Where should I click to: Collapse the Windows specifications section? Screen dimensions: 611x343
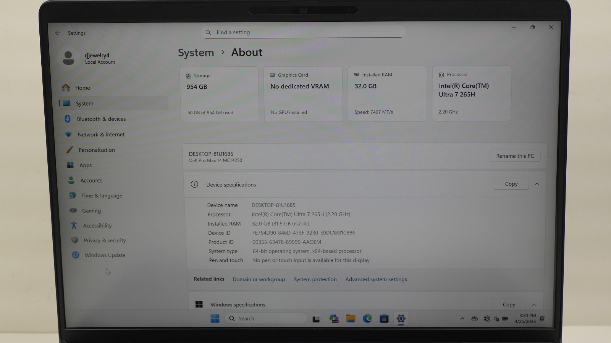point(534,305)
